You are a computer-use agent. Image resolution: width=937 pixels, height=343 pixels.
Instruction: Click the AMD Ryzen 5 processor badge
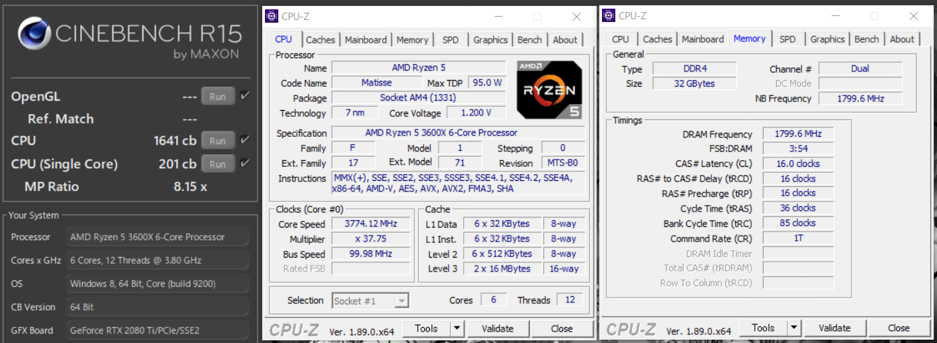[551, 90]
